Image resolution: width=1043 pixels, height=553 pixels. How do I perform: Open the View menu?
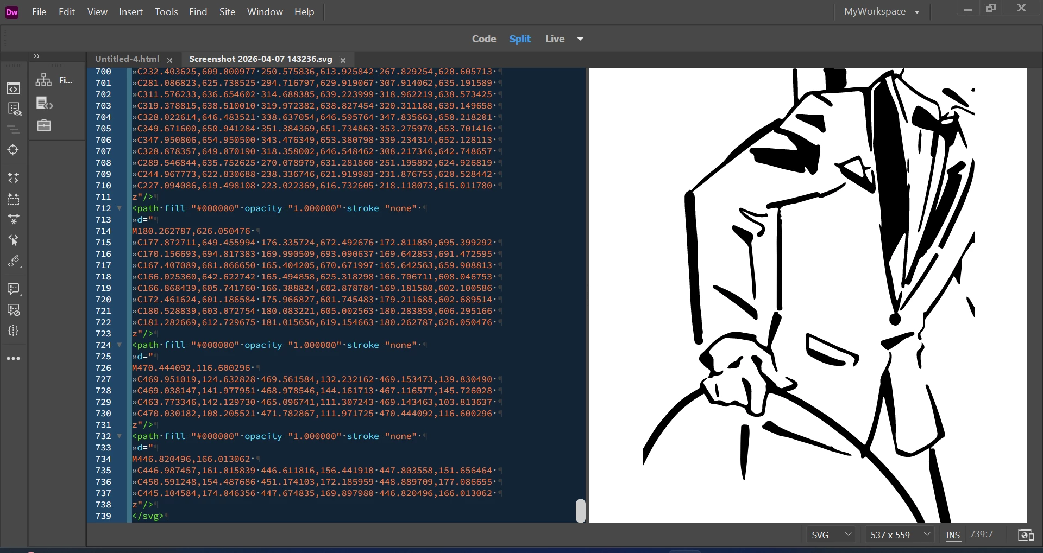97,12
